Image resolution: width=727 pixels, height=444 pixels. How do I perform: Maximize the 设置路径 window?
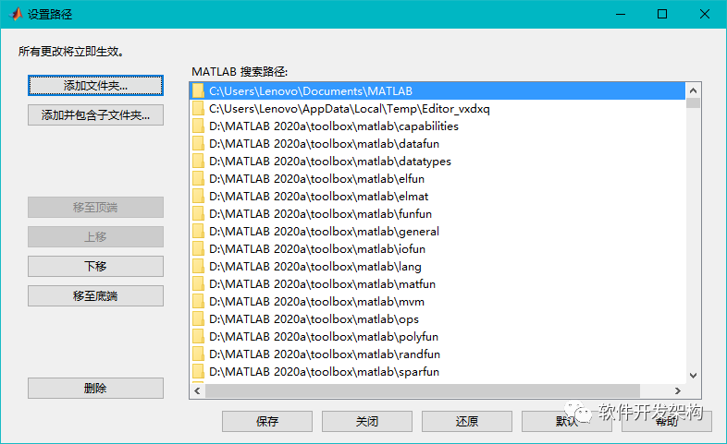[x=662, y=15]
